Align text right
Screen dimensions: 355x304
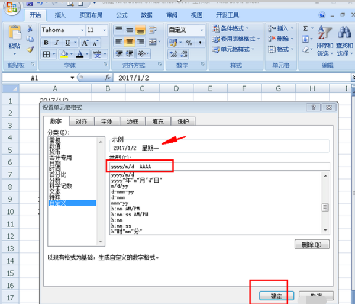(x=140, y=41)
